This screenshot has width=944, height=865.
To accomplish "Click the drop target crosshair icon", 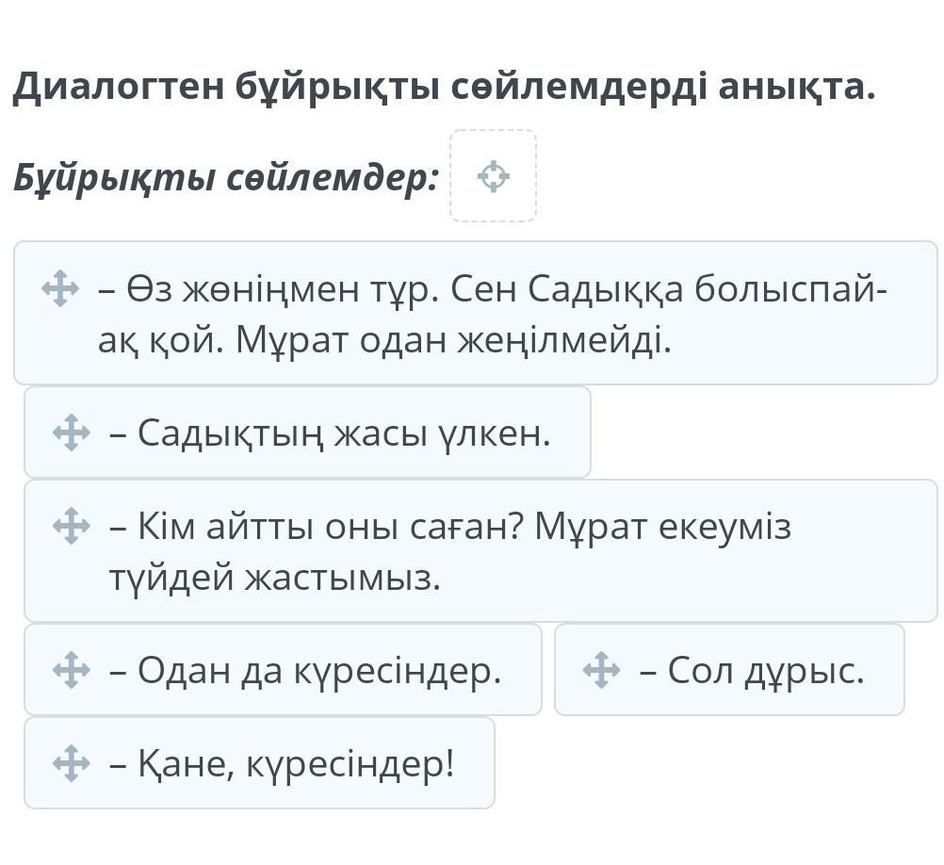I will pyautogui.click(x=493, y=176).
